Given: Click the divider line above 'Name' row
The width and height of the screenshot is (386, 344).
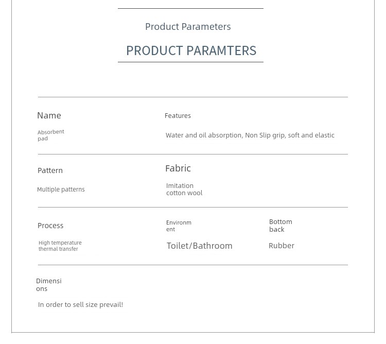Looking at the screenshot, I should [x=193, y=97].
